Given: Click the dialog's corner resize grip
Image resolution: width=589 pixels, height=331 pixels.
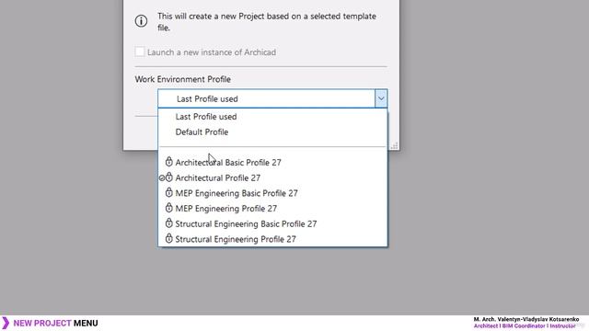Looking at the screenshot, I should [395, 145].
